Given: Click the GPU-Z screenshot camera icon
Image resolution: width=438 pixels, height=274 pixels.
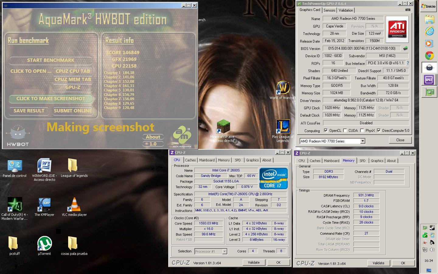Looking at the screenshot, I should [x=408, y=10].
